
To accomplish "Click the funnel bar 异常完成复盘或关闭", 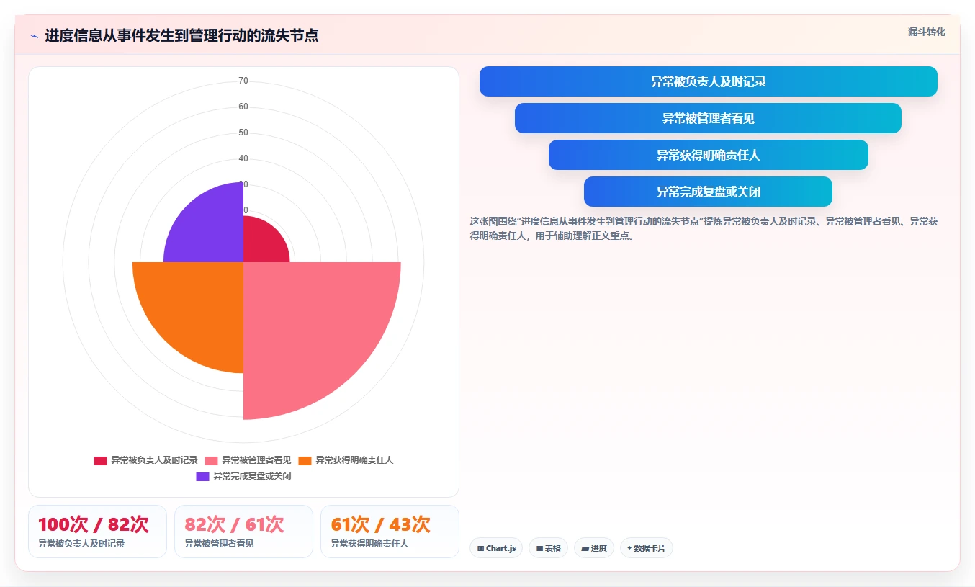I will point(709,192).
